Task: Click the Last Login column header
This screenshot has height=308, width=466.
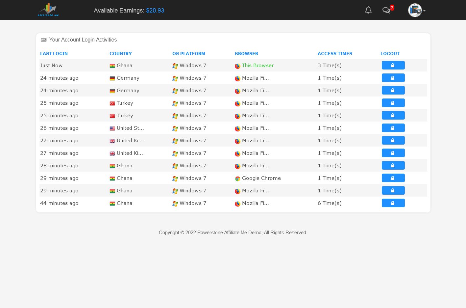Action: click(54, 53)
